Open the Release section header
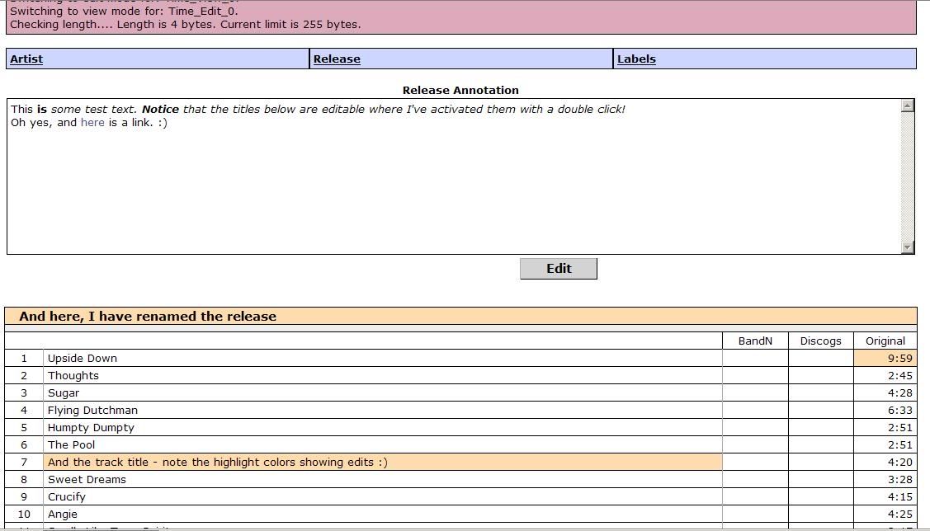Image resolution: width=930 pixels, height=531 pixels. (x=337, y=59)
